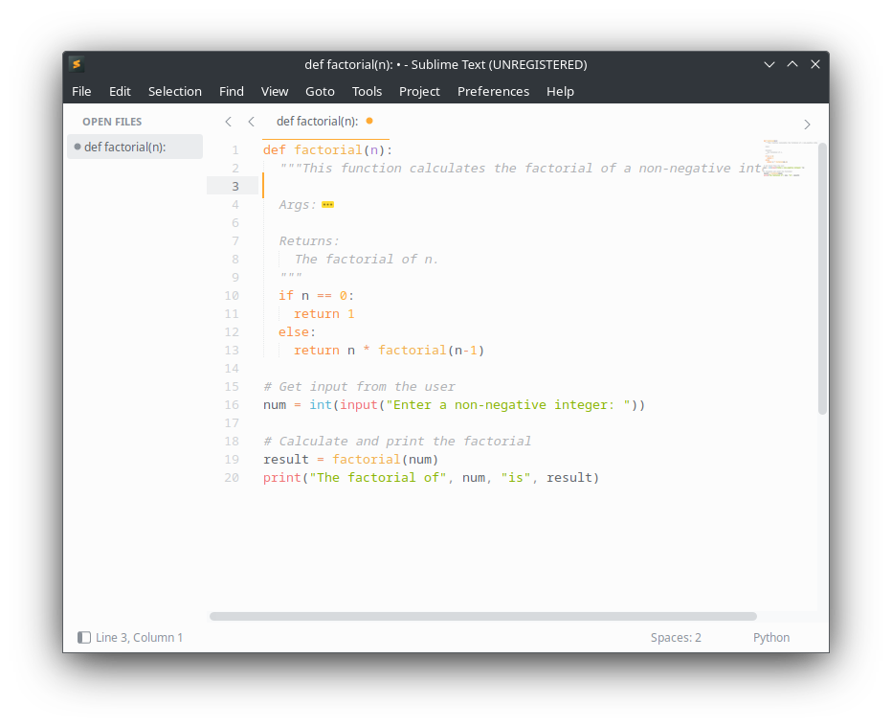Click the unsaved-changes dot on the factorial tab
Viewport: 892px width, 727px height.
369,123
